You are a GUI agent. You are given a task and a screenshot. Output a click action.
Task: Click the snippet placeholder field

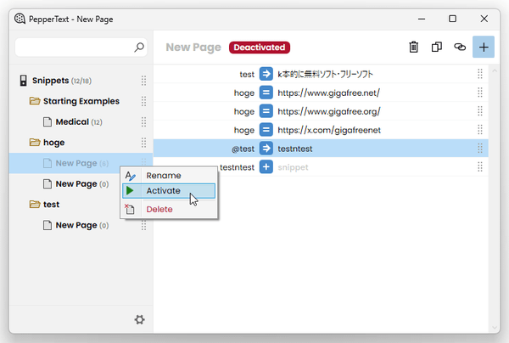click(293, 167)
